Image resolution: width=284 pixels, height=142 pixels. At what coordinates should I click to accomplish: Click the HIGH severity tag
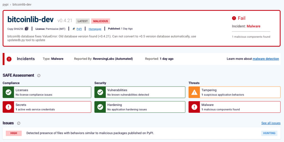coord(14,133)
